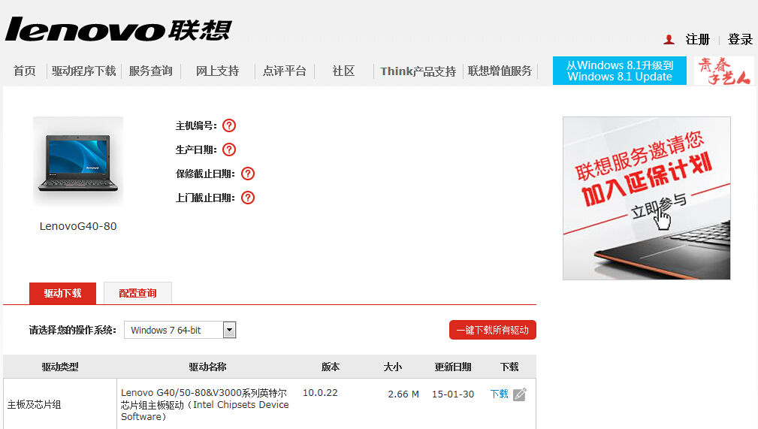Click the LenovoG40-80 laptop thumbnail

[x=78, y=162]
